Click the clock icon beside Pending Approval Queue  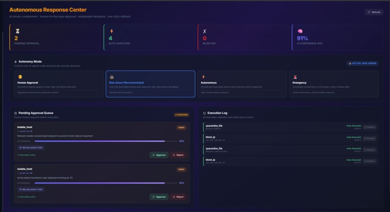[15, 113]
